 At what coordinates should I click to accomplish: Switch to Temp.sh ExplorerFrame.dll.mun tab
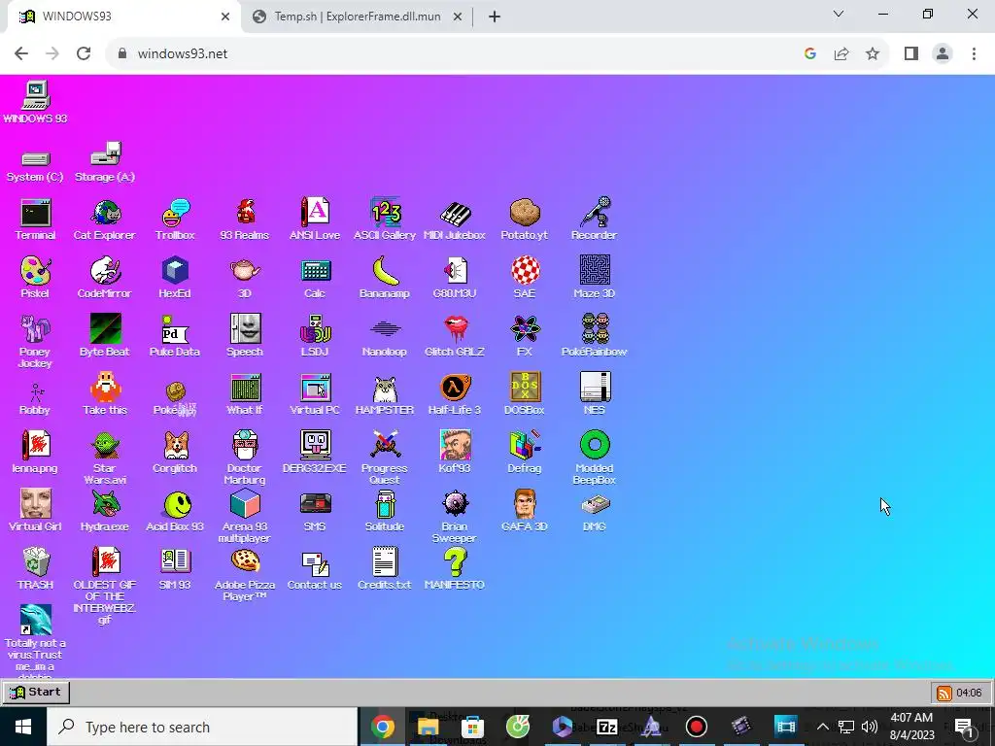pos(358,17)
